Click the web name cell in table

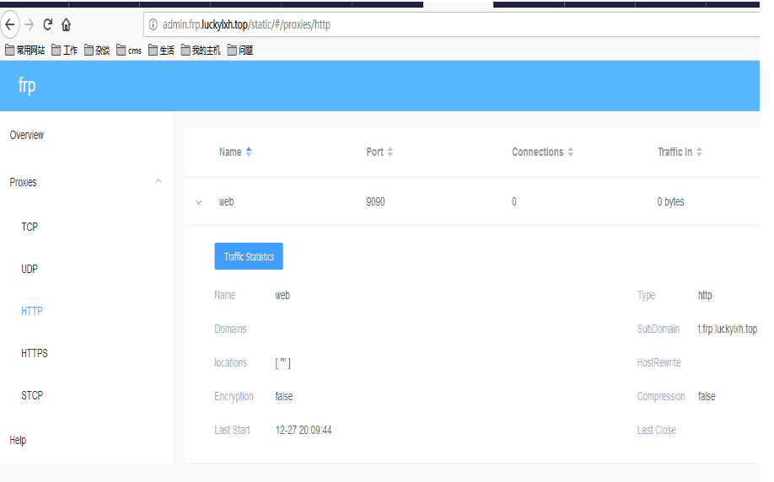[226, 201]
